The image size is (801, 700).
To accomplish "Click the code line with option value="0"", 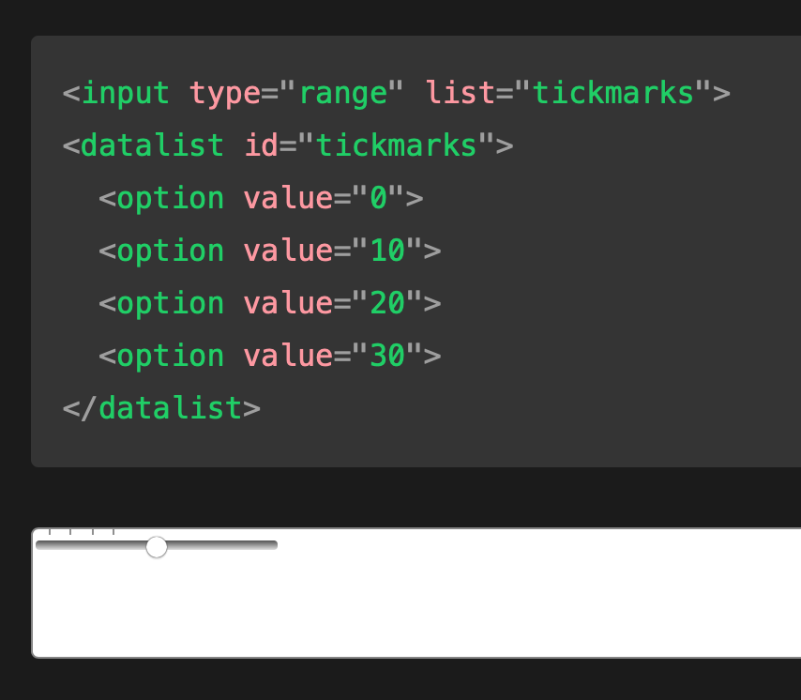I will click(261, 198).
